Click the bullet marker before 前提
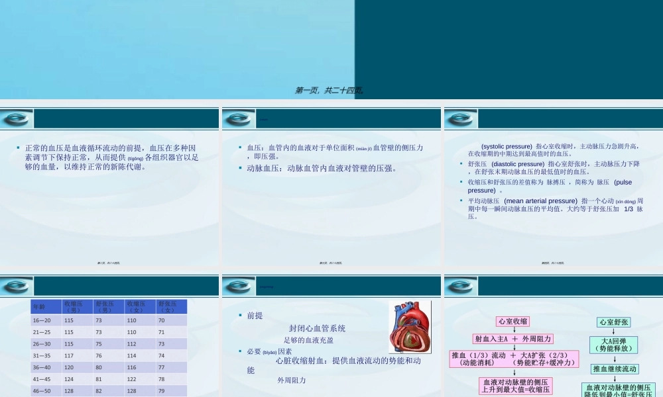663x397 pixels. (239, 314)
